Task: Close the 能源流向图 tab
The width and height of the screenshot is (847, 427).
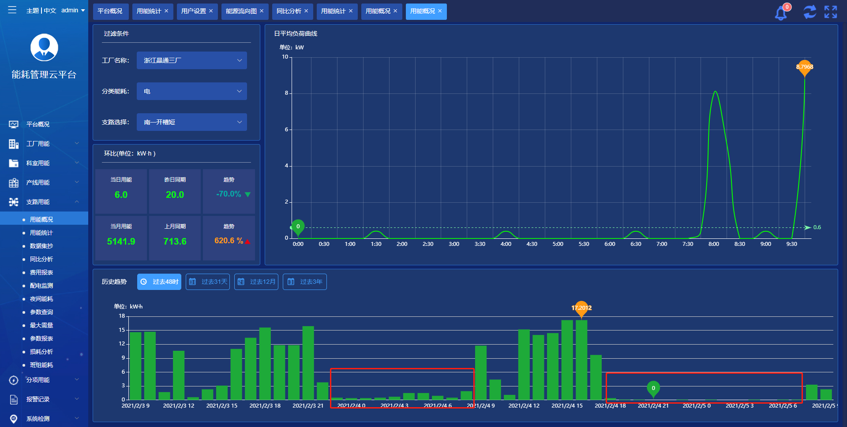Action: [262, 11]
